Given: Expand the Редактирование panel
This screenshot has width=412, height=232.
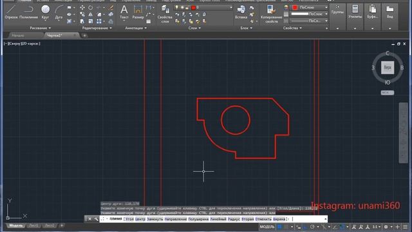Looking at the screenshot, I should (97, 28).
